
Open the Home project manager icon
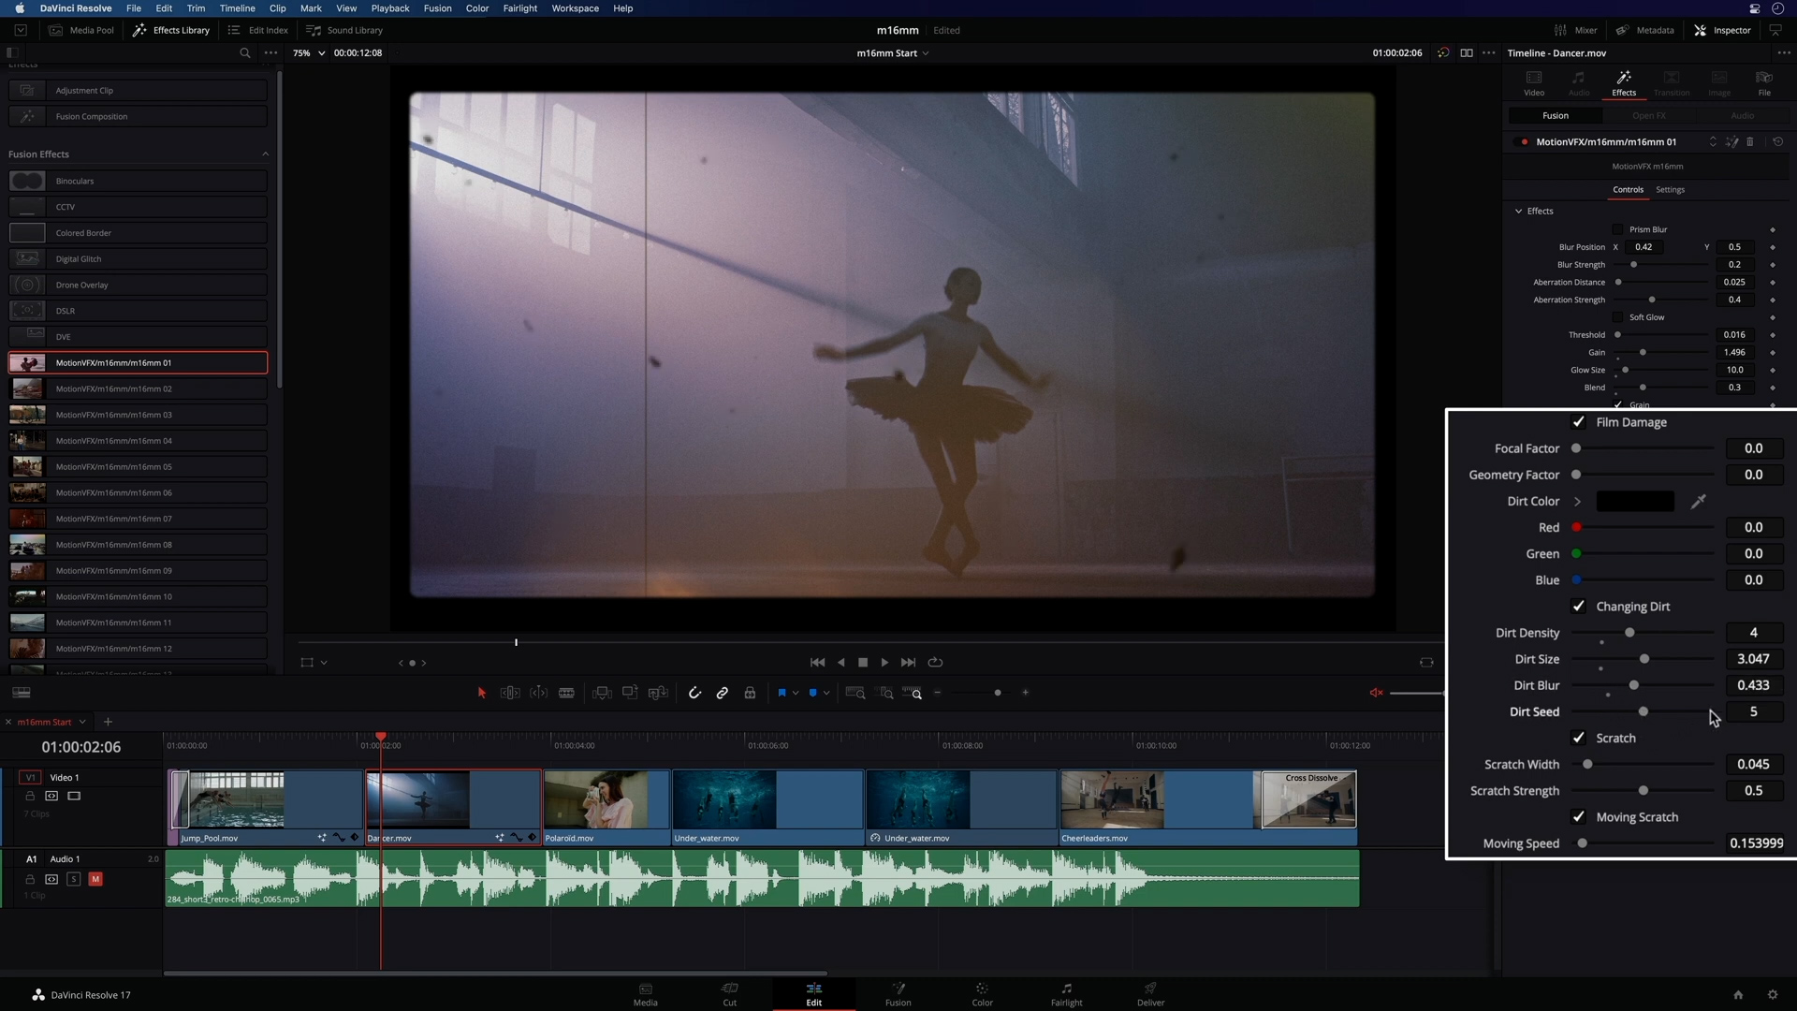click(x=1738, y=995)
